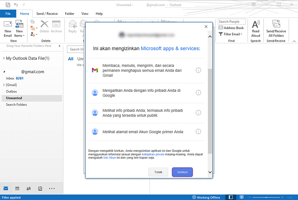This screenshot has height=200, width=298.
Task: Click the dialog scrollbar down arrow
Action: 210,172
